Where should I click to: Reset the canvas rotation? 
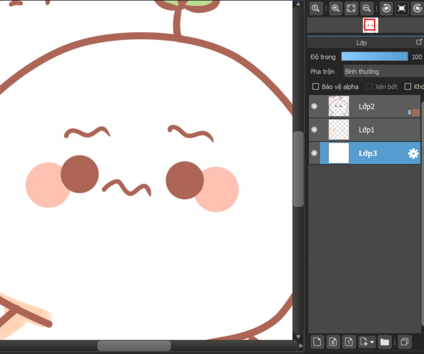(x=402, y=8)
